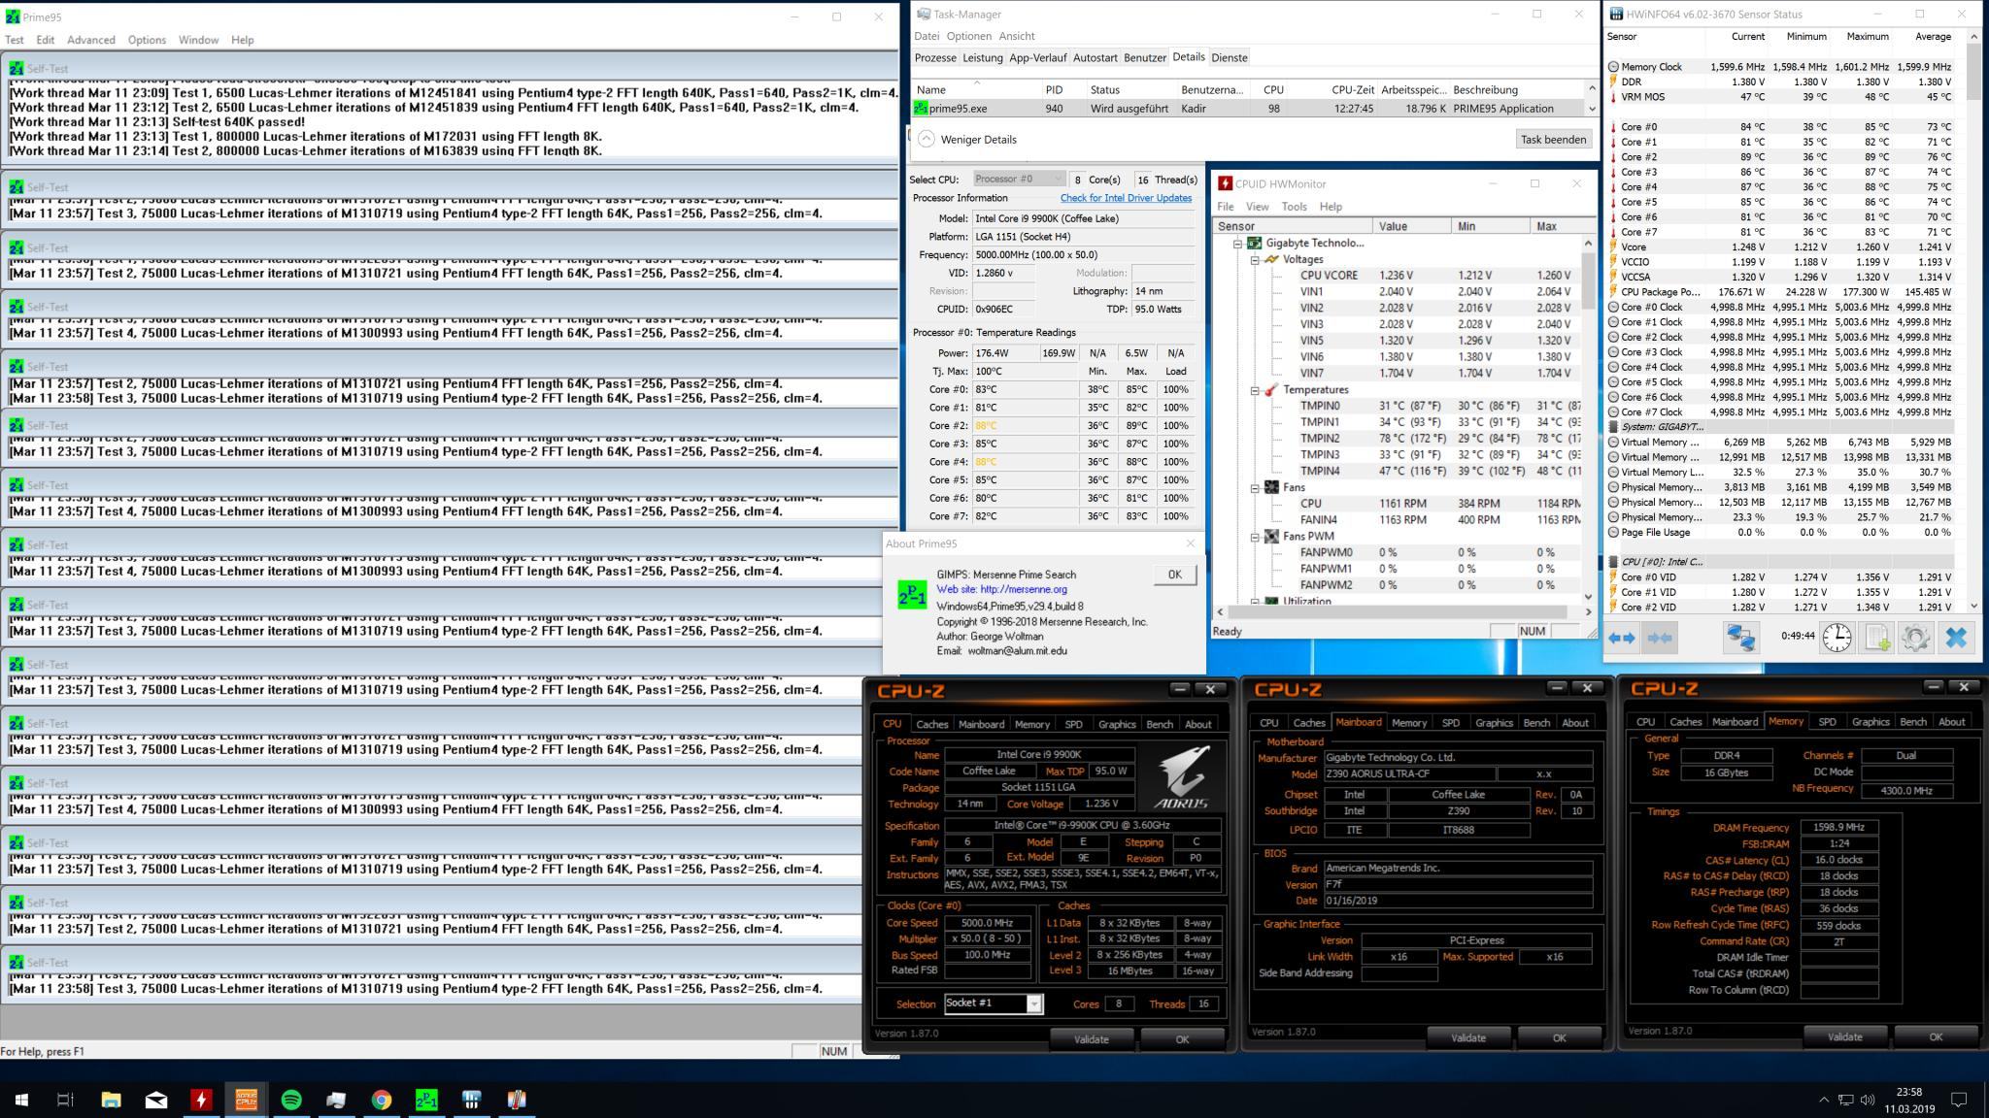Viewport: 1989px width, 1118px height.
Task: Click thermometer Core Temp taskbar icon
Action: point(517,1100)
